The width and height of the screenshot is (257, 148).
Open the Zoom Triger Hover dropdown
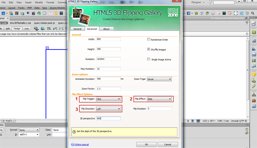(159, 79)
